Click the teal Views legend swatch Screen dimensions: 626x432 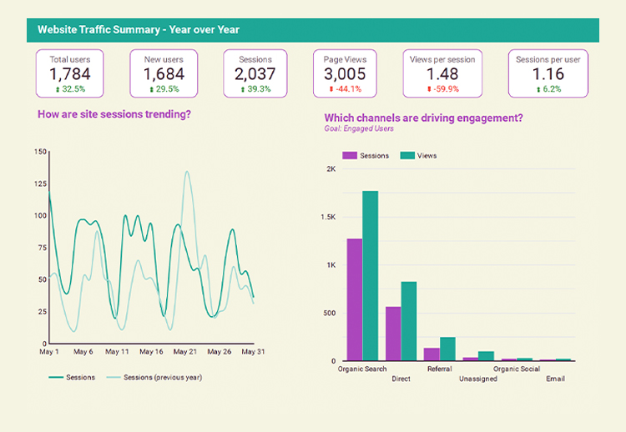[408, 155]
